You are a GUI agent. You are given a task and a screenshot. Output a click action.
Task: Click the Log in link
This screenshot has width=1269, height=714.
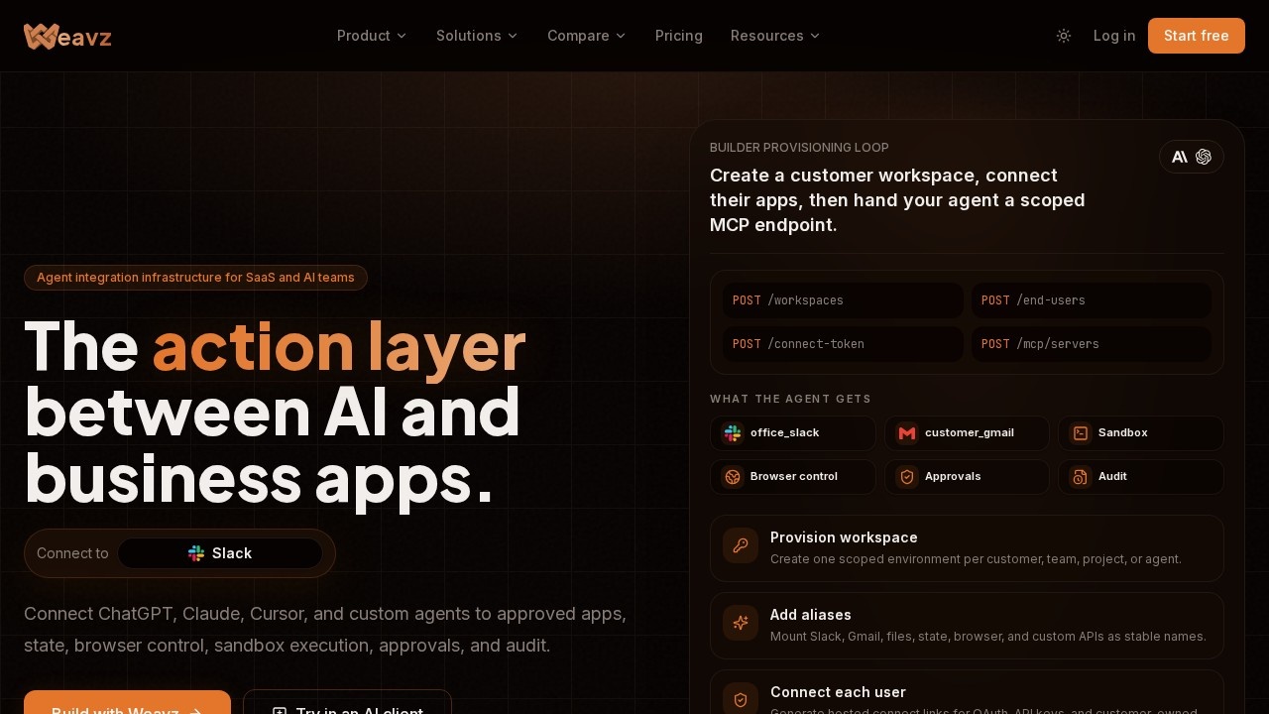click(x=1114, y=36)
